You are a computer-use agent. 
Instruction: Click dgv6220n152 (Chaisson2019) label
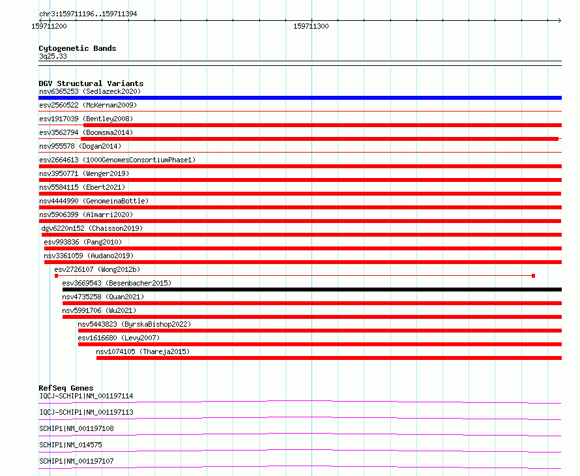[92, 228]
